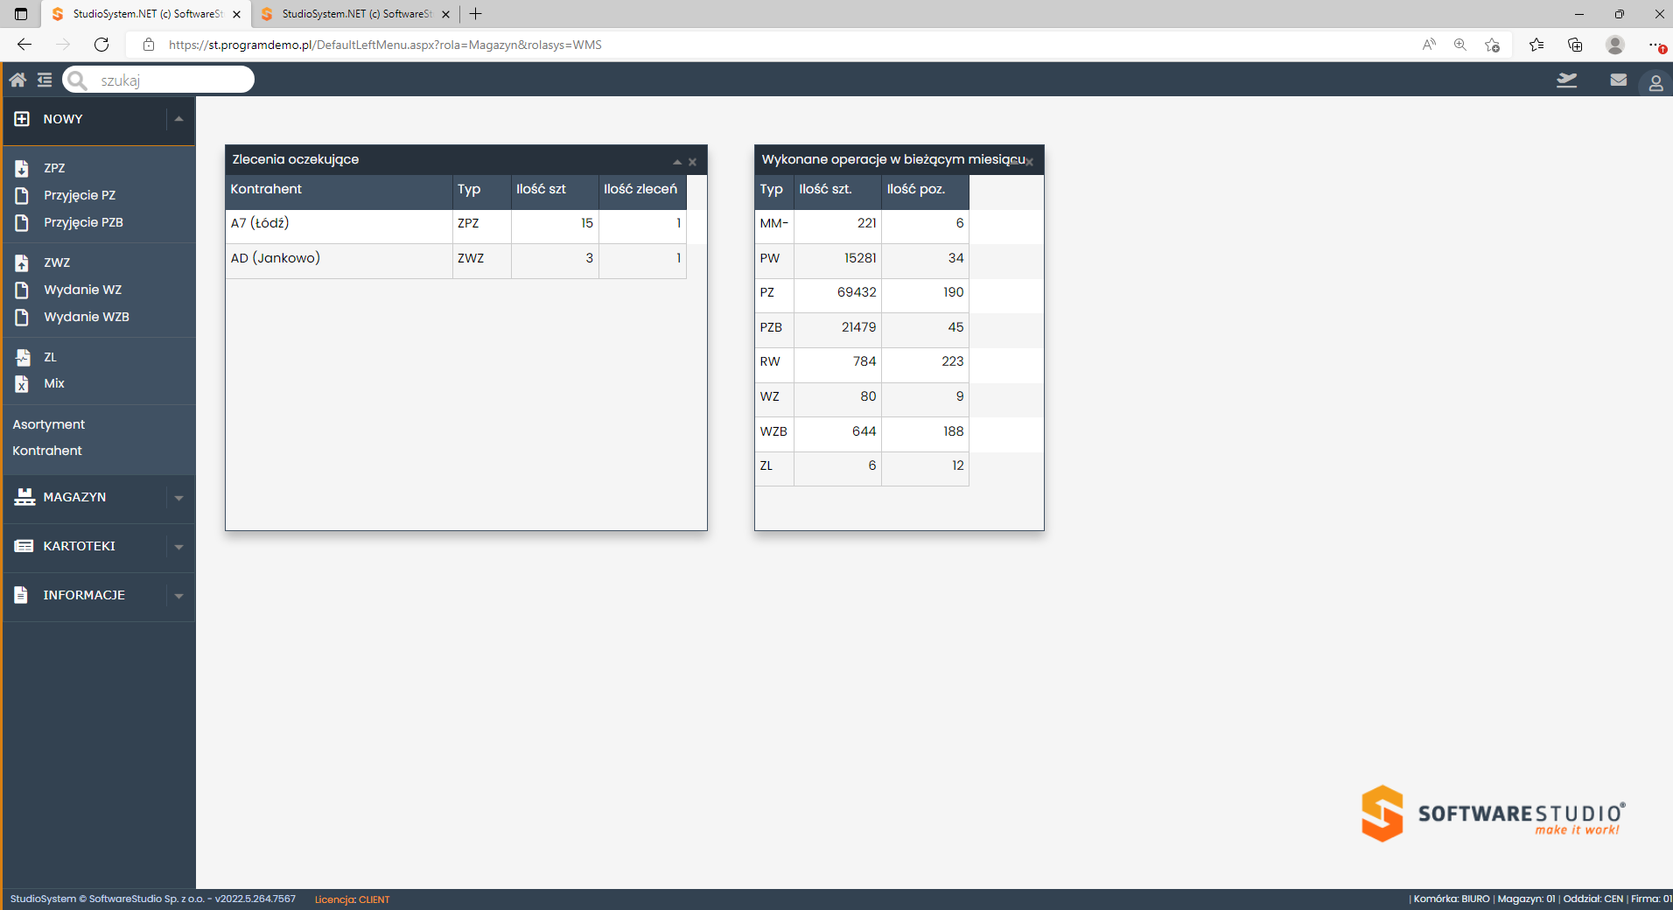1673x910 pixels.
Task: Switch to the second StudioSystem.NET browser tab
Action: [x=355, y=14]
